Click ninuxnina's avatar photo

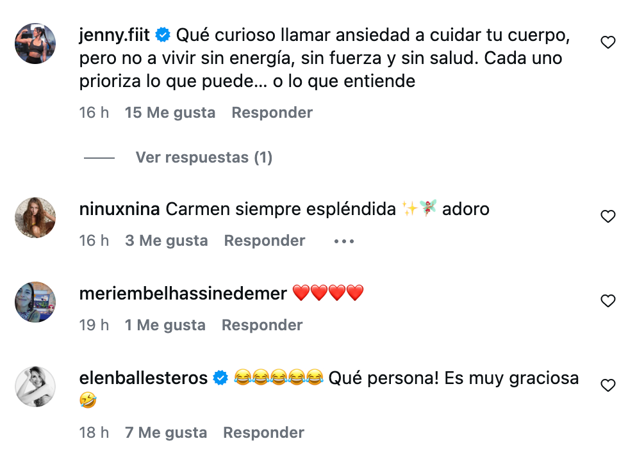tap(35, 217)
